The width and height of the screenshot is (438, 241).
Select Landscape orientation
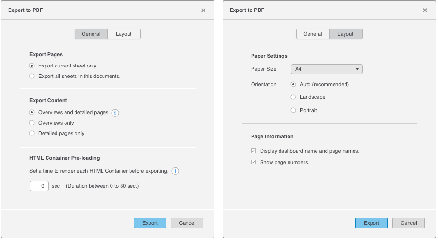293,97
